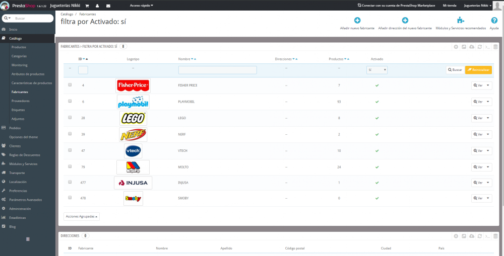Click the Reinicializar button
The height and width of the screenshot is (256, 504).
[x=478, y=70]
